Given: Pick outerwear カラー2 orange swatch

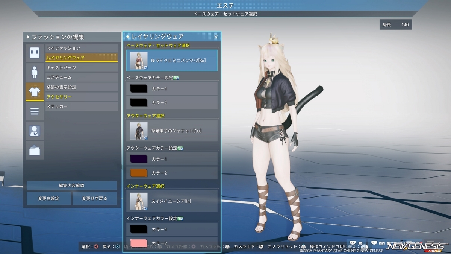Looking at the screenshot, I should [x=139, y=173].
